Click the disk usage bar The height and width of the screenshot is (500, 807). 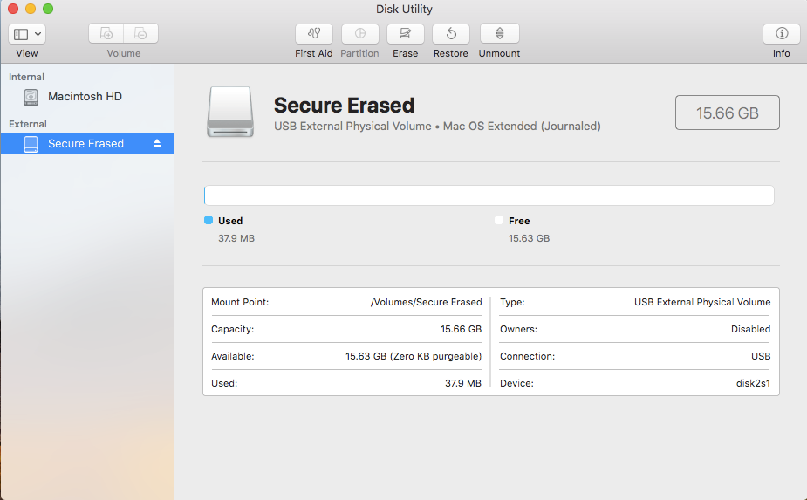489,195
